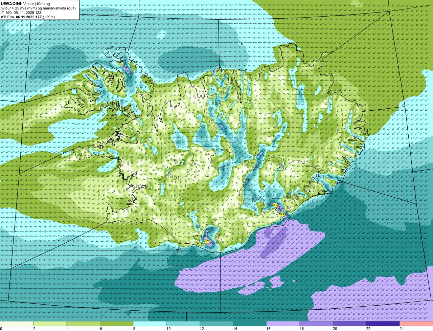
Task: Click the legend tick label '18'
Action: 301,329
